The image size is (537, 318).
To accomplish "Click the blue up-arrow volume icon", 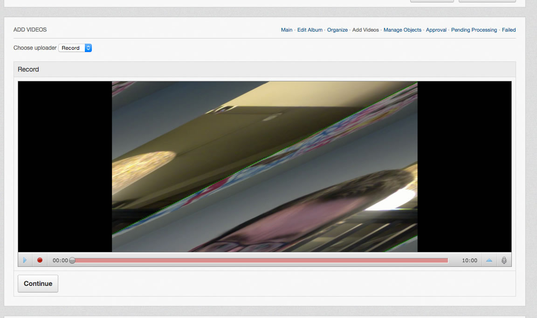I will pyautogui.click(x=489, y=260).
